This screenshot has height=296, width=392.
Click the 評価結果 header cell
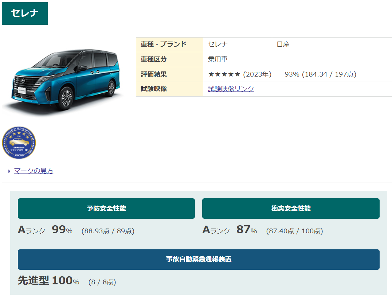pos(169,74)
